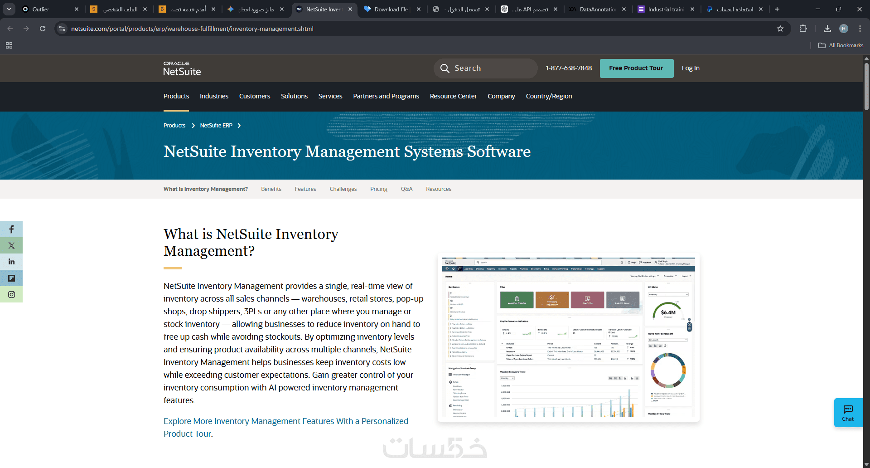View site information icon in address bar
Screen dimensions: 870x468
point(62,29)
